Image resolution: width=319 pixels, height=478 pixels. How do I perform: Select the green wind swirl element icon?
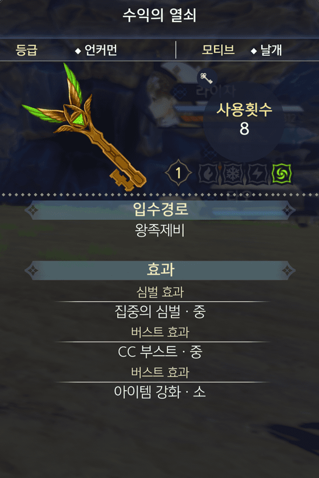point(282,174)
